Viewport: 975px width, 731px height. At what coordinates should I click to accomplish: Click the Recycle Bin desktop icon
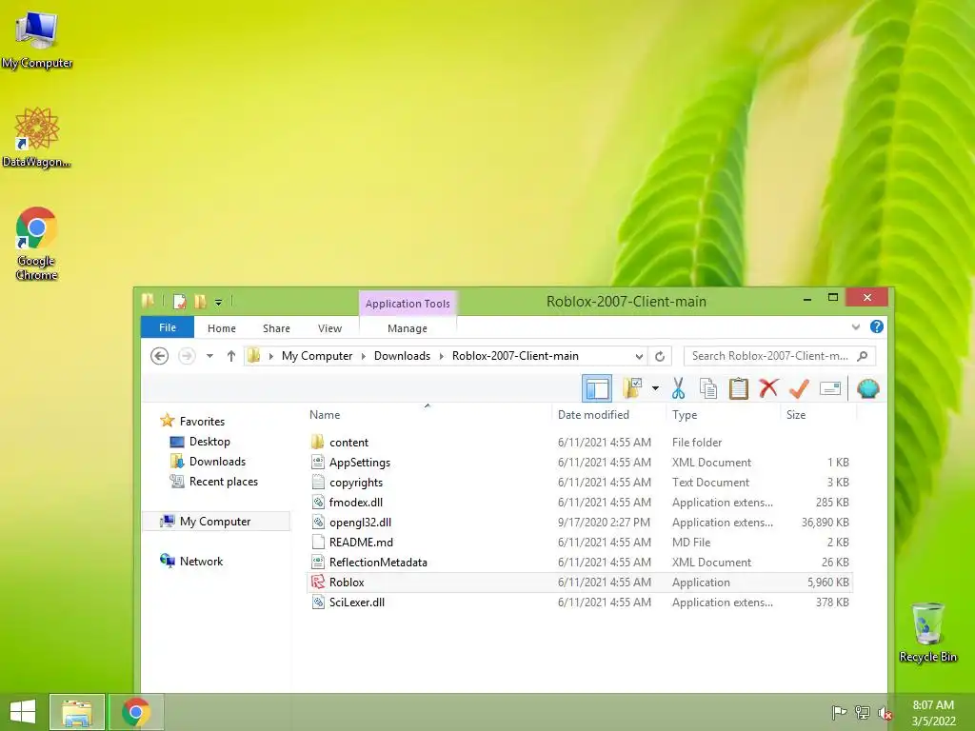(927, 632)
